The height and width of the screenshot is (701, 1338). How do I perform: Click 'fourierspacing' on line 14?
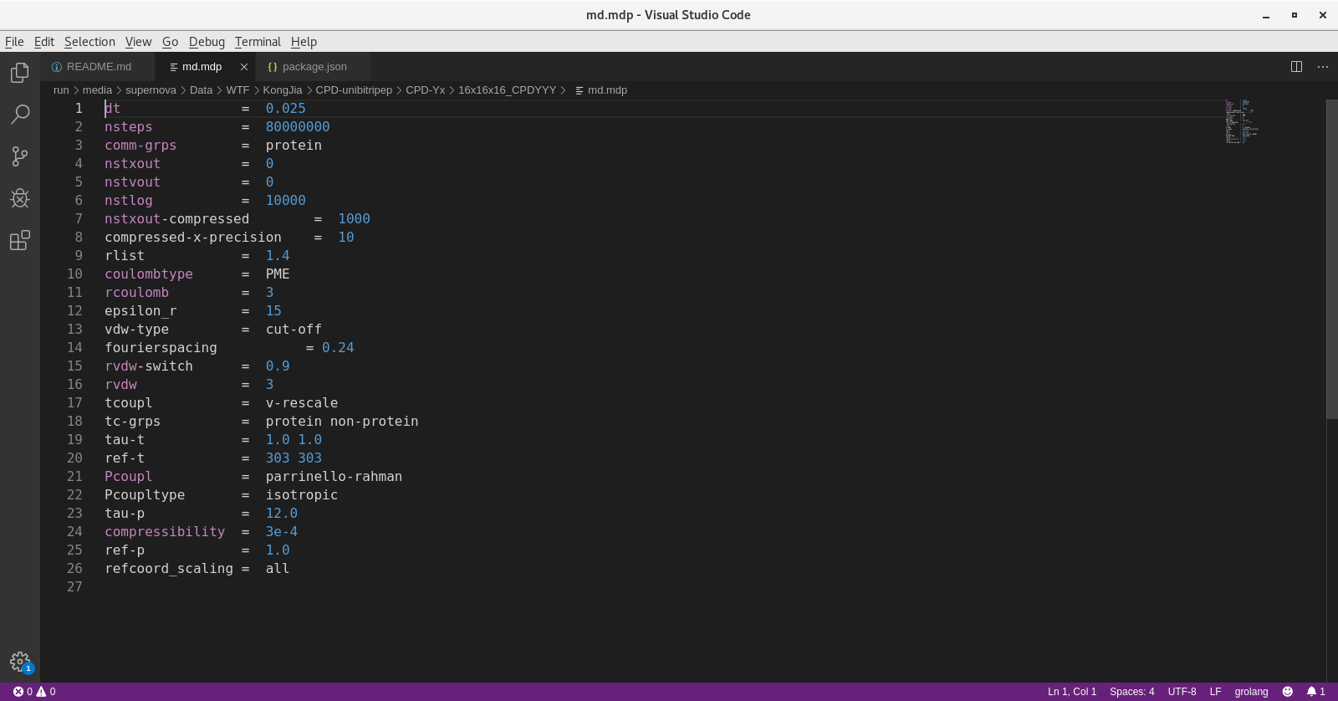point(161,348)
